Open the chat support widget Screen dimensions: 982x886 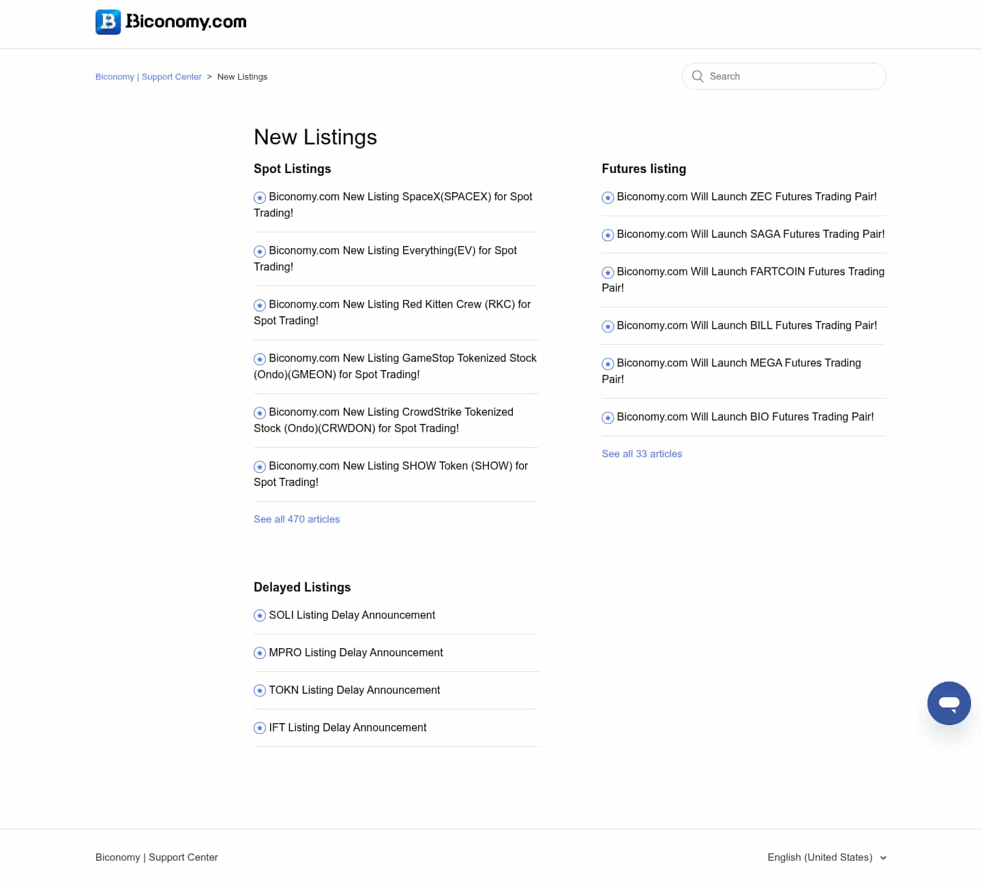(949, 703)
